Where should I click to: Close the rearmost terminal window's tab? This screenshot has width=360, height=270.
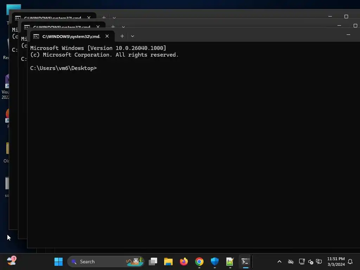pos(89,17)
